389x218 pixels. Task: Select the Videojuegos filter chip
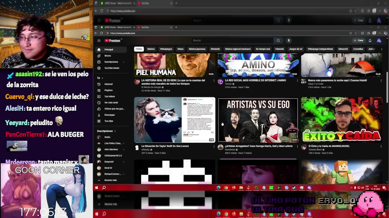(x=166, y=49)
